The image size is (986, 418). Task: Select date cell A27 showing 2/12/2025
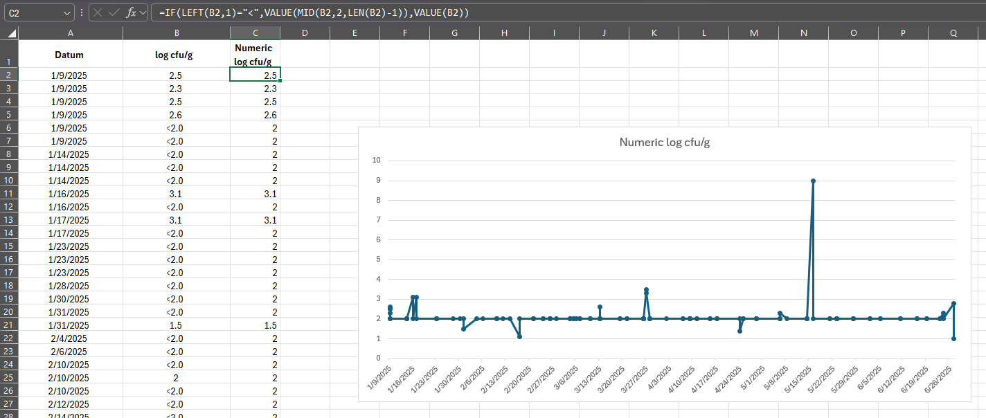point(71,404)
